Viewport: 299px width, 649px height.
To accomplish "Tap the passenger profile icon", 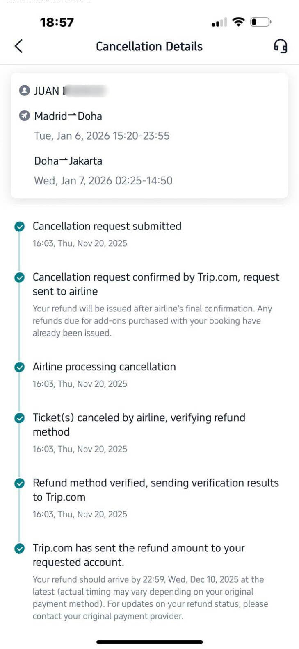I will 25,91.
